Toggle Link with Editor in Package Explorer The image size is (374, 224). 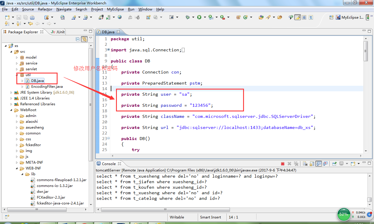(x=84, y=39)
